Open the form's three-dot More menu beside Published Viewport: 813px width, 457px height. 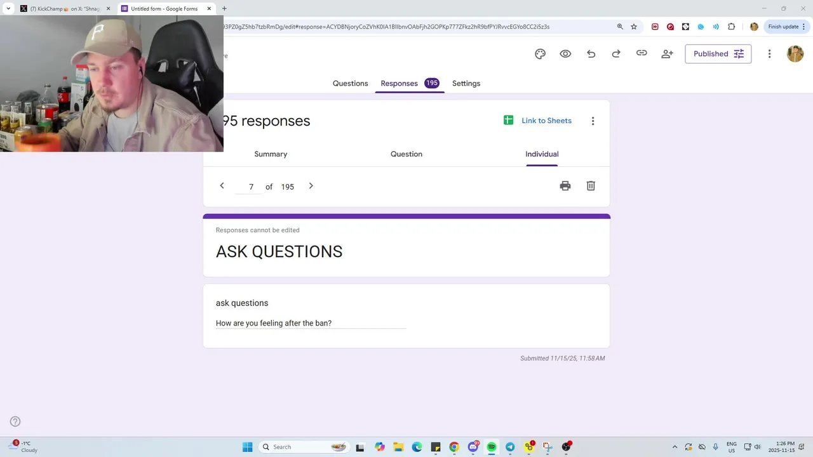pyautogui.click(x=769, y=54)
